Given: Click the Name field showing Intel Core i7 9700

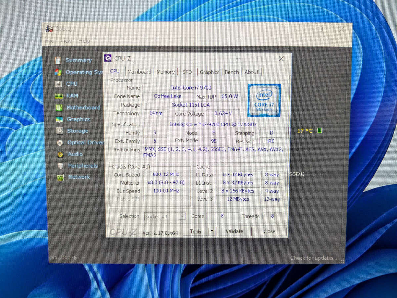Looking at the screenshot, I should point(191,88).
